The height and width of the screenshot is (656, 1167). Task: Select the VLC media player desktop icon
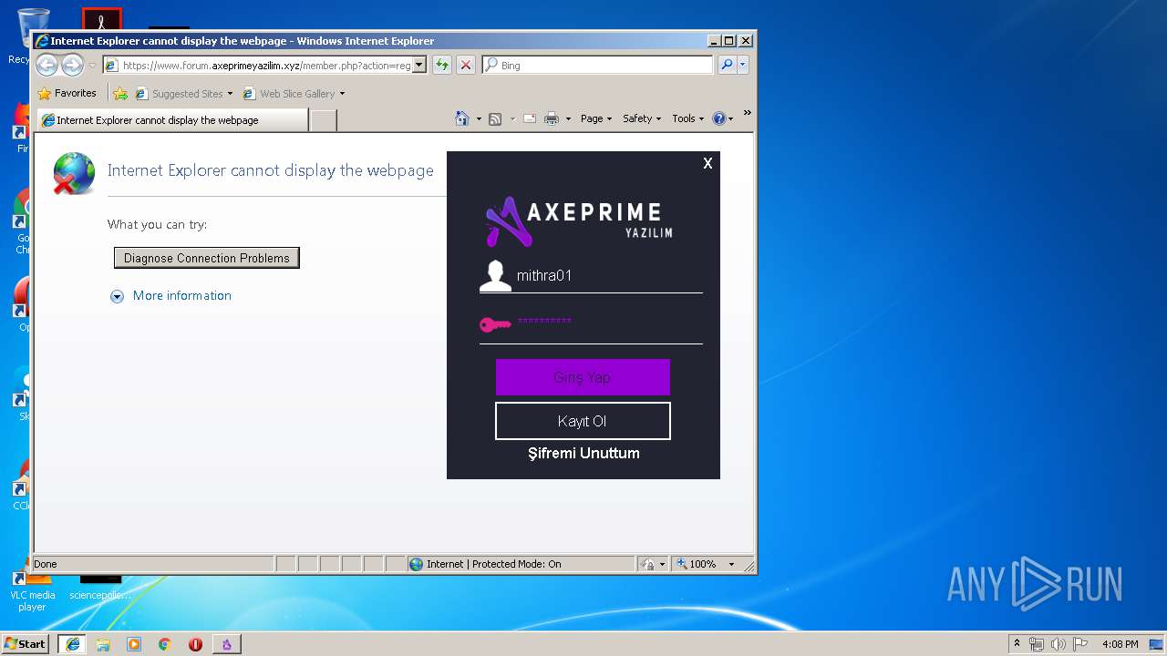click(33, 590)
